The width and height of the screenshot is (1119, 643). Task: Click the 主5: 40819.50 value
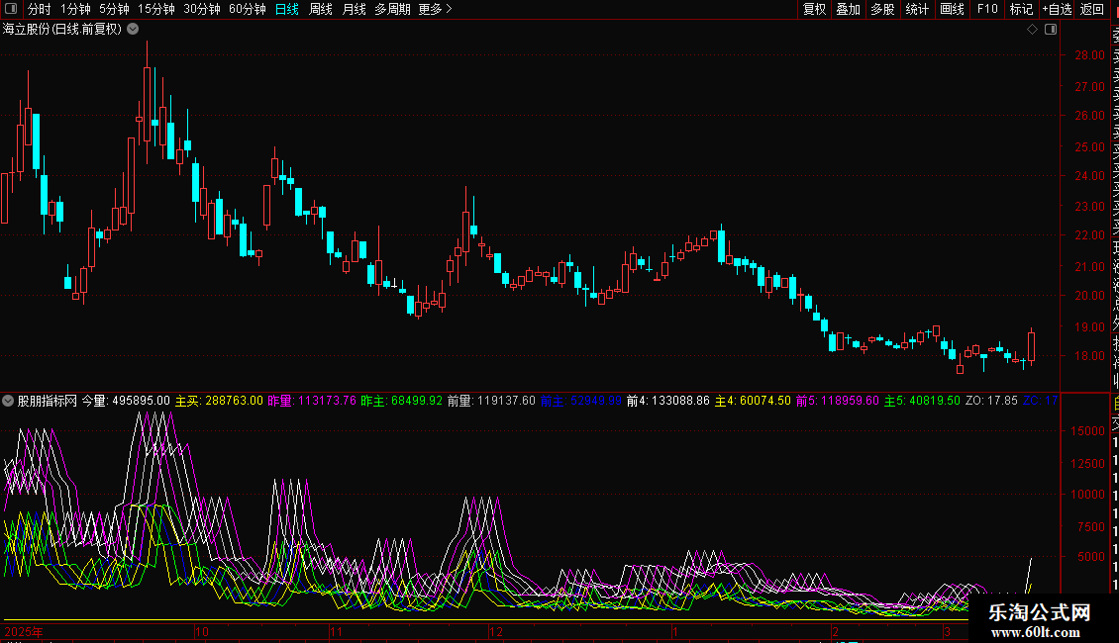pos(922,401)
